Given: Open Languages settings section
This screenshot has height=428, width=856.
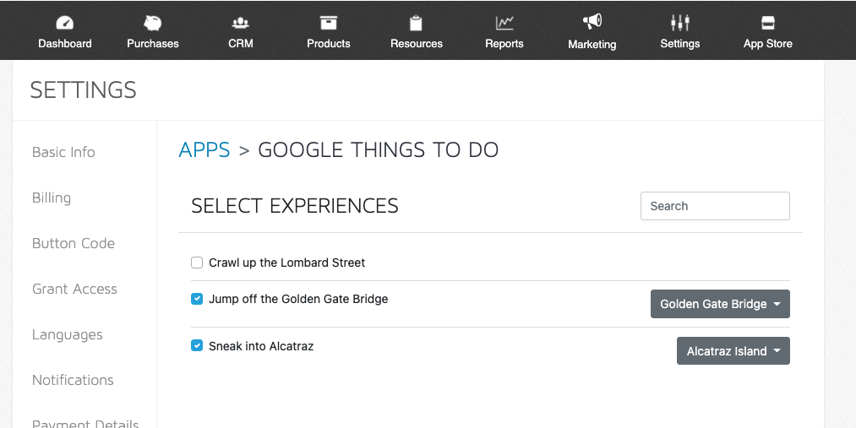Looking at the screenshot, I should [x=67, y=335].
